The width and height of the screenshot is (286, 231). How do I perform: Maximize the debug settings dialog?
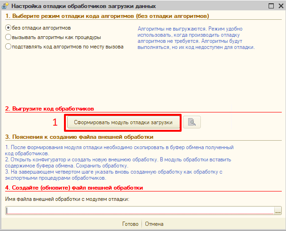(271, 6)
